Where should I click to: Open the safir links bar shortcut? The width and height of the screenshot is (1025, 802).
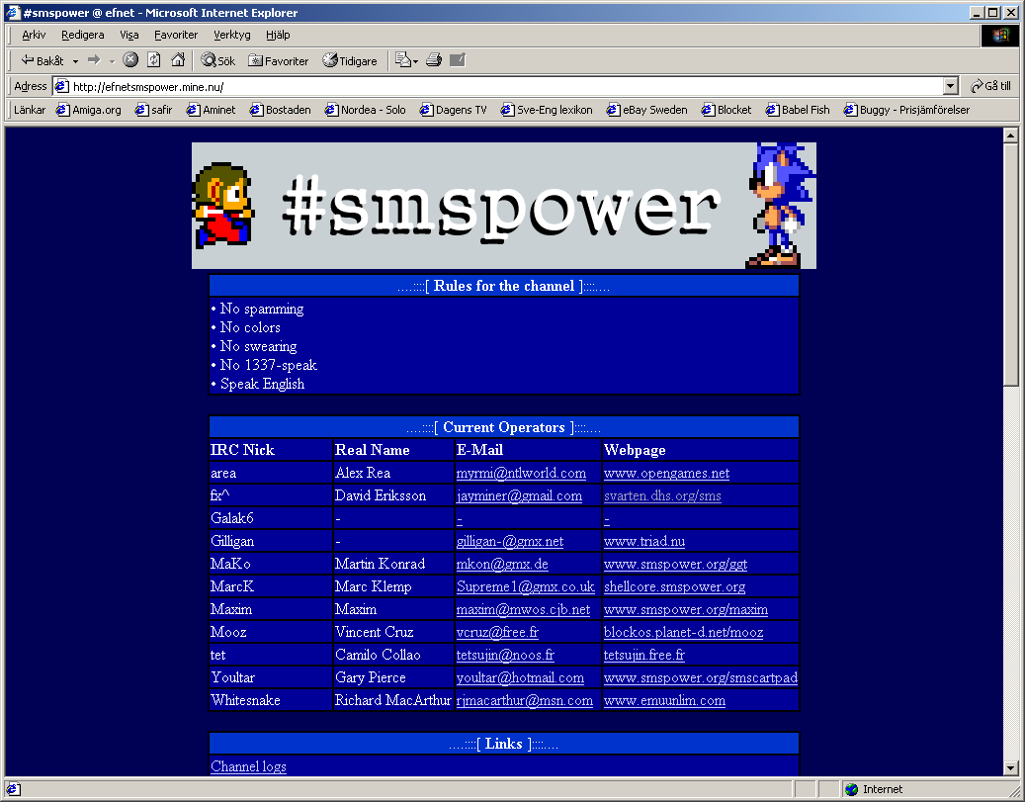pyautogui.click(x=153, y=110)
